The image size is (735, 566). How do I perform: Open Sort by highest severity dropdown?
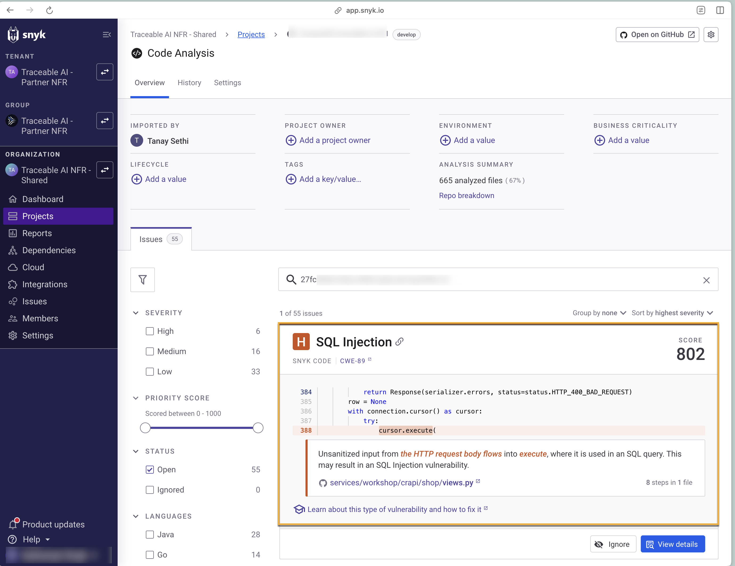(672, 313)
